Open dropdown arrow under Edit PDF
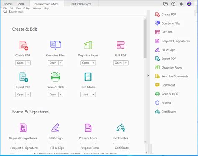The image size is (198, 156). coord(126,63)
